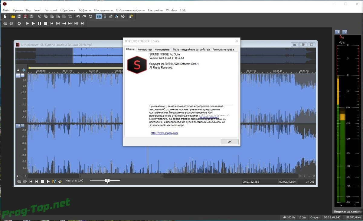Toggle the lock icon above channel 1
The height and width of the screenshot is (221, 363).
18,70
